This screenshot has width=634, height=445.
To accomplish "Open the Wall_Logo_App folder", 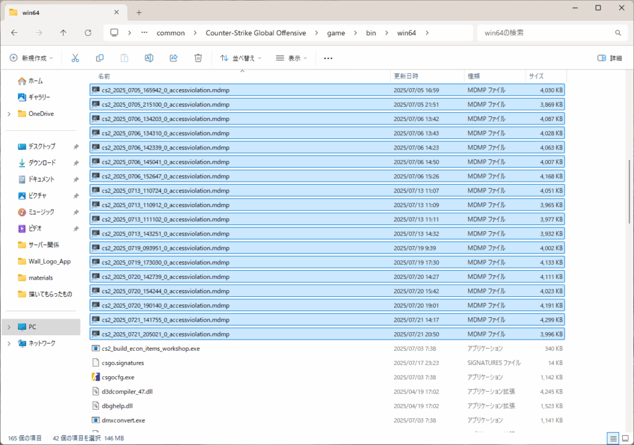I will click(45, 261).
